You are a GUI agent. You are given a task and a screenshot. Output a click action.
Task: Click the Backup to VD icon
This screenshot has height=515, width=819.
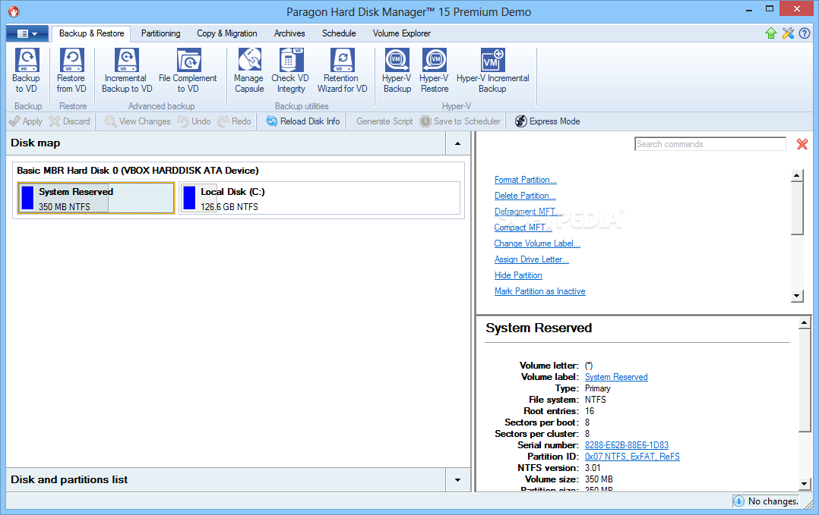26,71
